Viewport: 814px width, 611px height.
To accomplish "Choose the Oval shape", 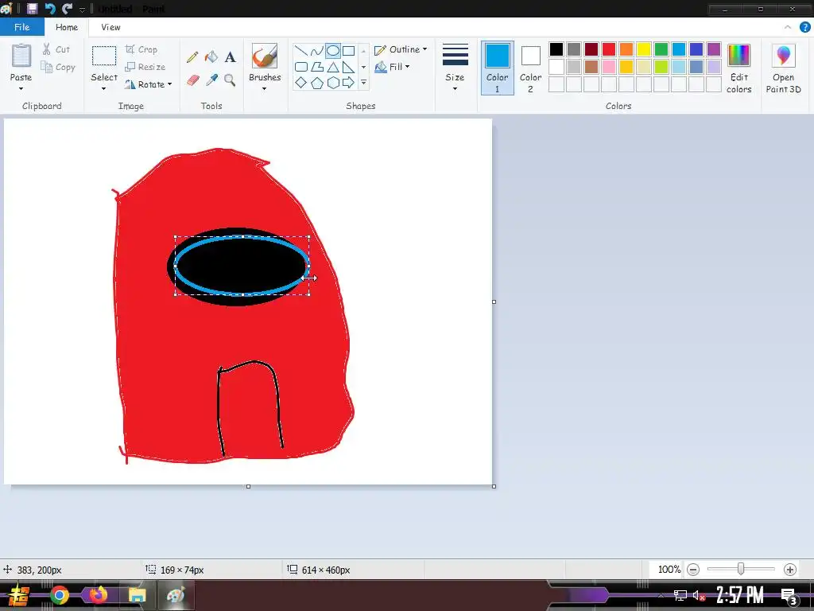I will point(333,50).
